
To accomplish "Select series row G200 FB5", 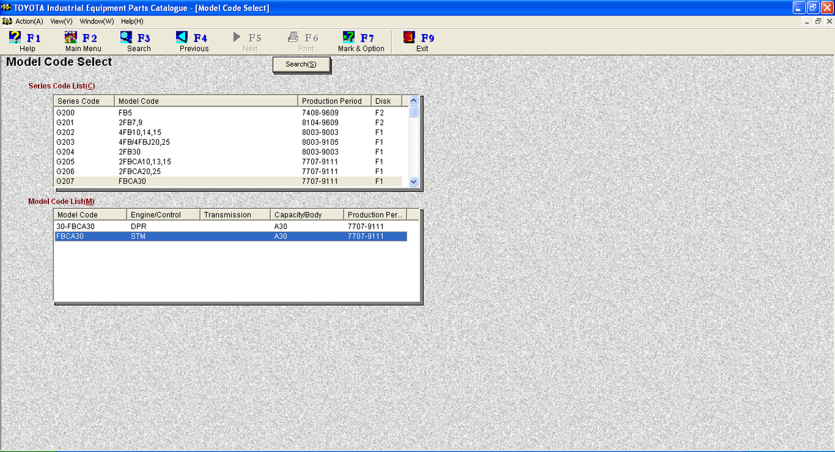I will pyautogui.click(x=228, y=113).
